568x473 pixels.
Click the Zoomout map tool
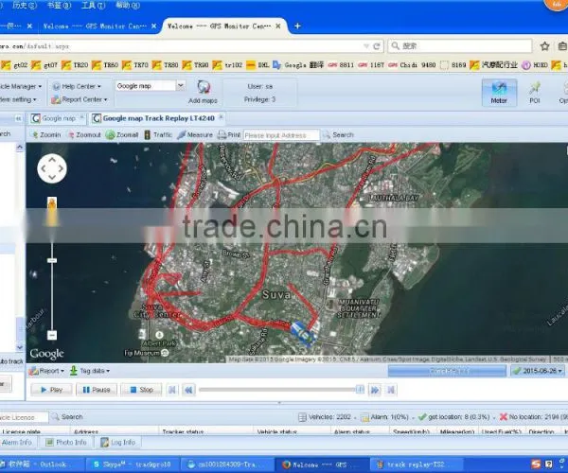click(84, 135)
